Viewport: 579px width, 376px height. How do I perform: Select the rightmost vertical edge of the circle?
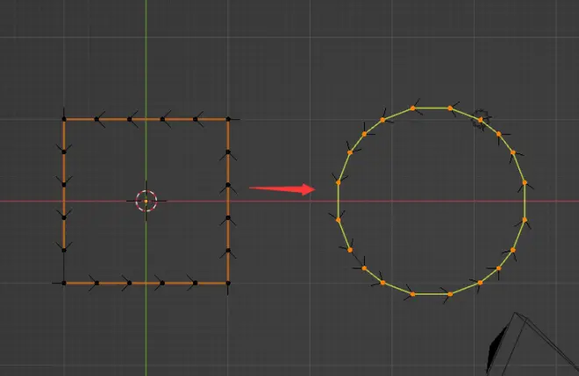coord(525,201)
